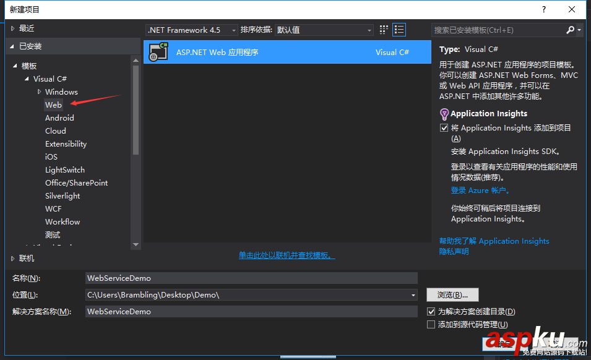591x360 pixels.
Task: Click the sign in to Azure account link
Action: [480, 190]
